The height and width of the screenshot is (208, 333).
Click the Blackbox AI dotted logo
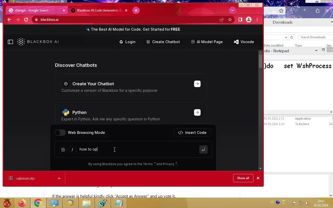pyautogui.click(x=21, y=42)
